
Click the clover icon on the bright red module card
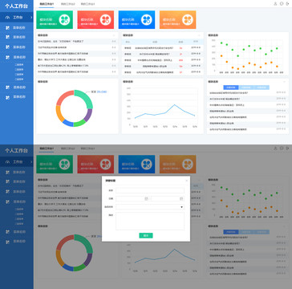coord(106,20)
